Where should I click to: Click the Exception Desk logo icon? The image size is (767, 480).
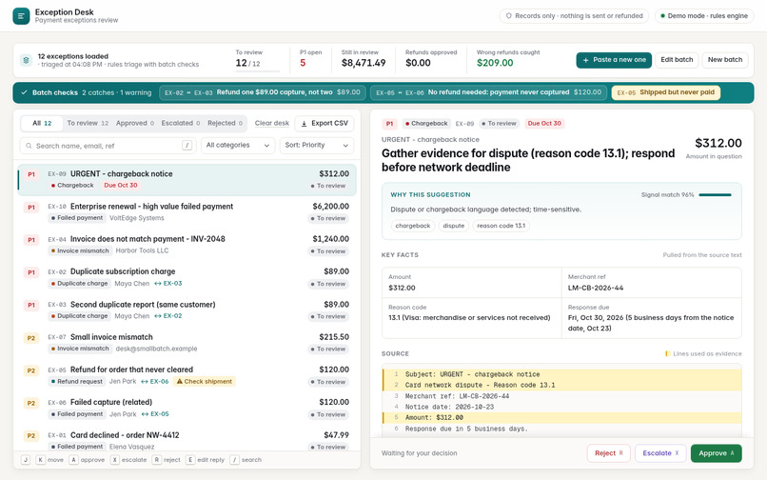pyautogui.click(x=21, y=15)
